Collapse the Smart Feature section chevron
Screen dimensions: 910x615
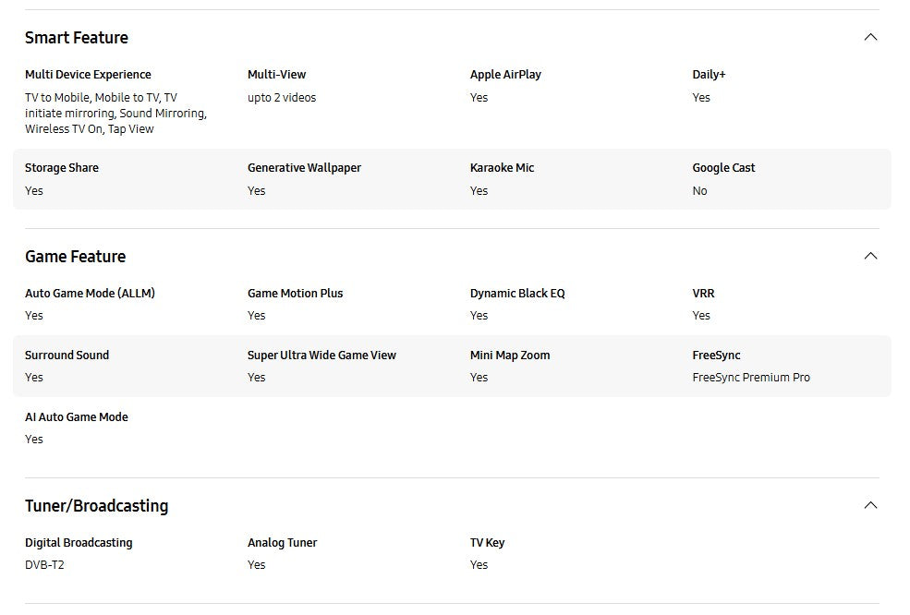(869, 37)
